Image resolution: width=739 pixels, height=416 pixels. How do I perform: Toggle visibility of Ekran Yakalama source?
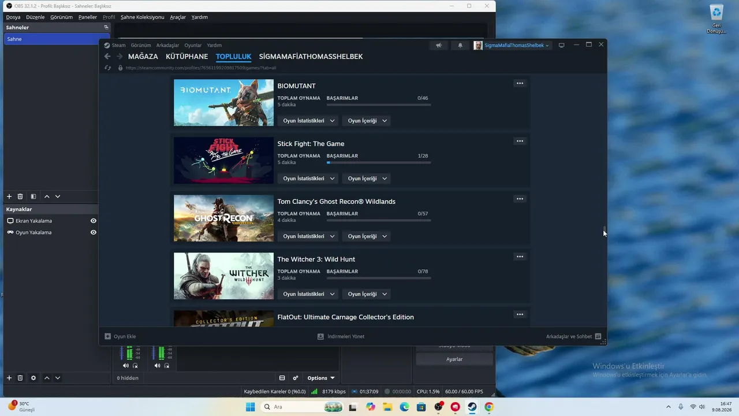tap(94, 221)
